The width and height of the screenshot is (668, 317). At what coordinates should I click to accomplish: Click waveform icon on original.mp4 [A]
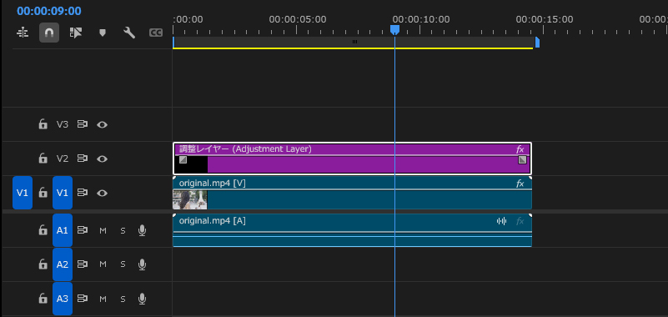click(x=502, y=221)
